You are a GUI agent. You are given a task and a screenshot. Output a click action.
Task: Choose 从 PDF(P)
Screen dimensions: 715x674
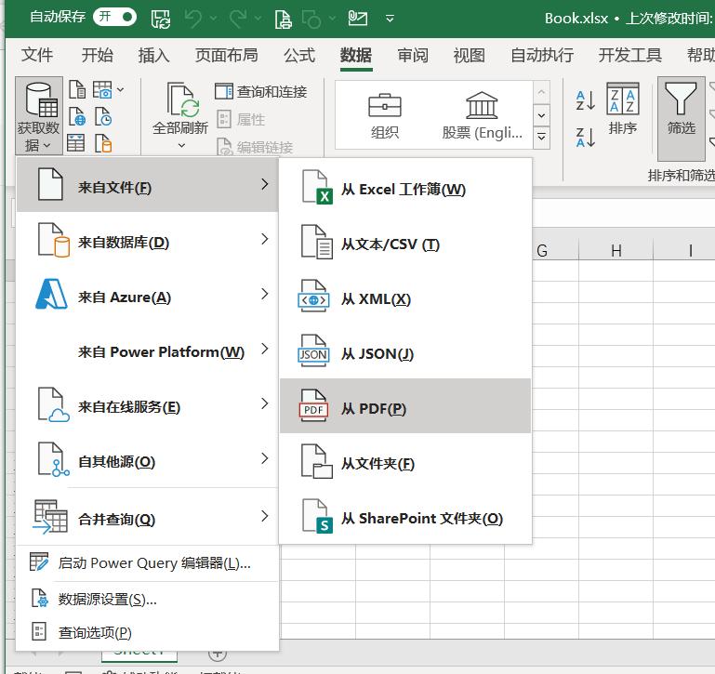pos(405,405)
